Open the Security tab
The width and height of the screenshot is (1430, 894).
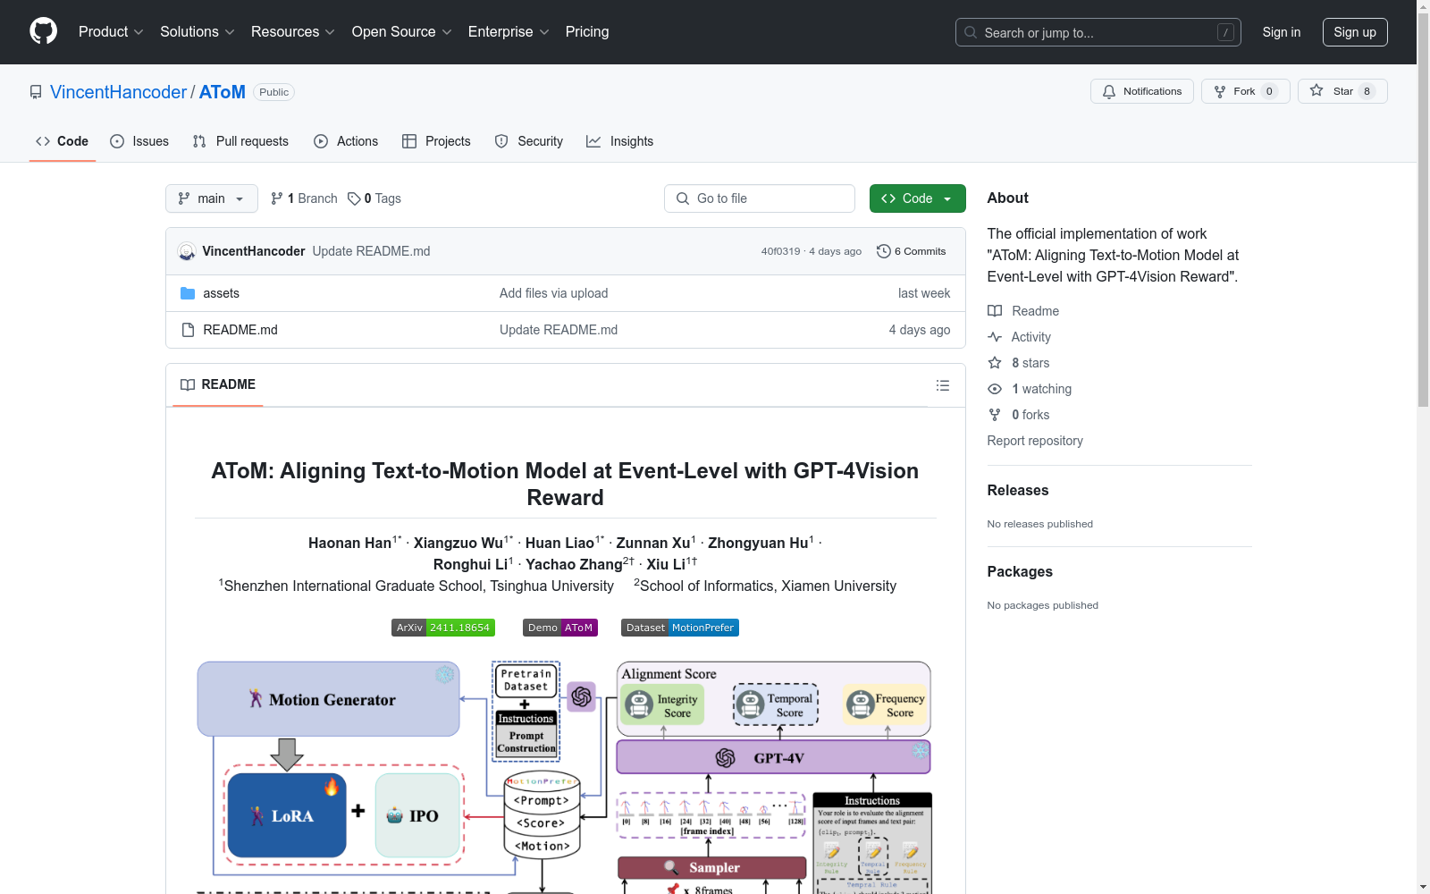[x=529, y=141]
